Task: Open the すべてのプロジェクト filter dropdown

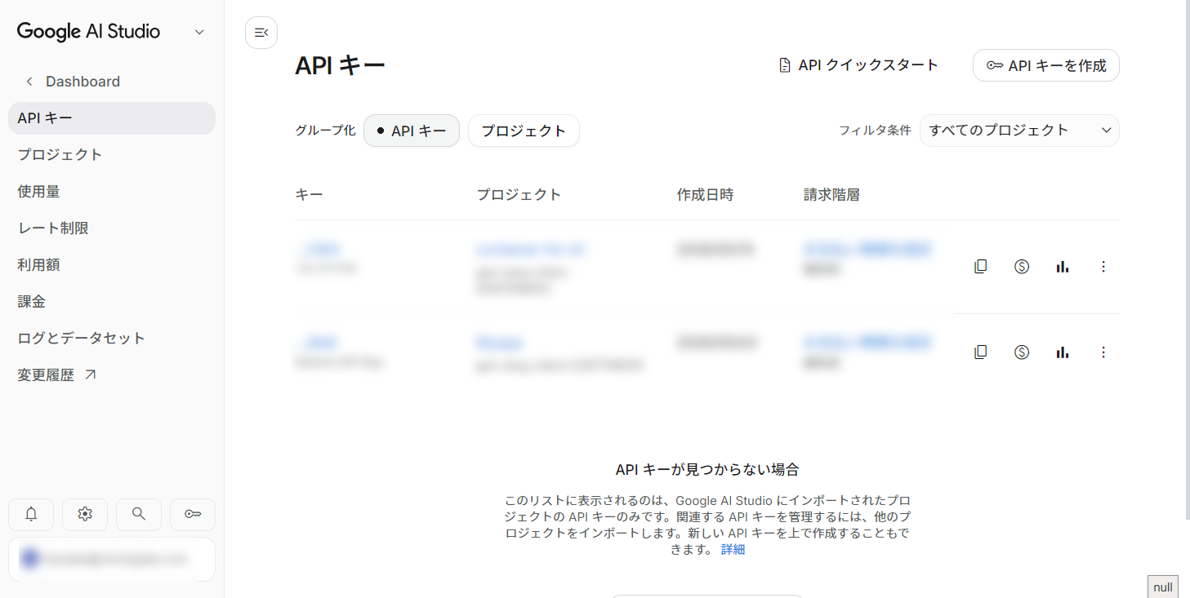Action: click(1019, 131)
